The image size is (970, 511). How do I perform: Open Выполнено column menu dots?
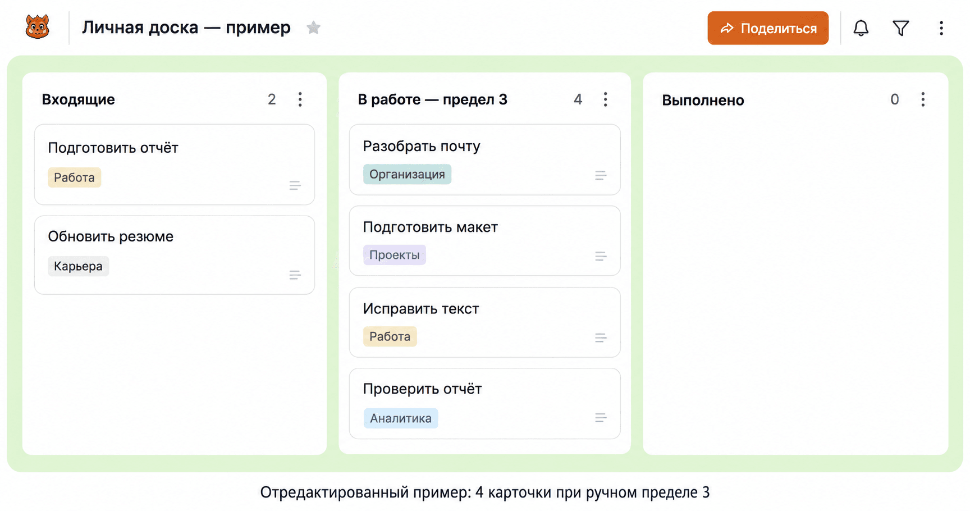point(923,99)
